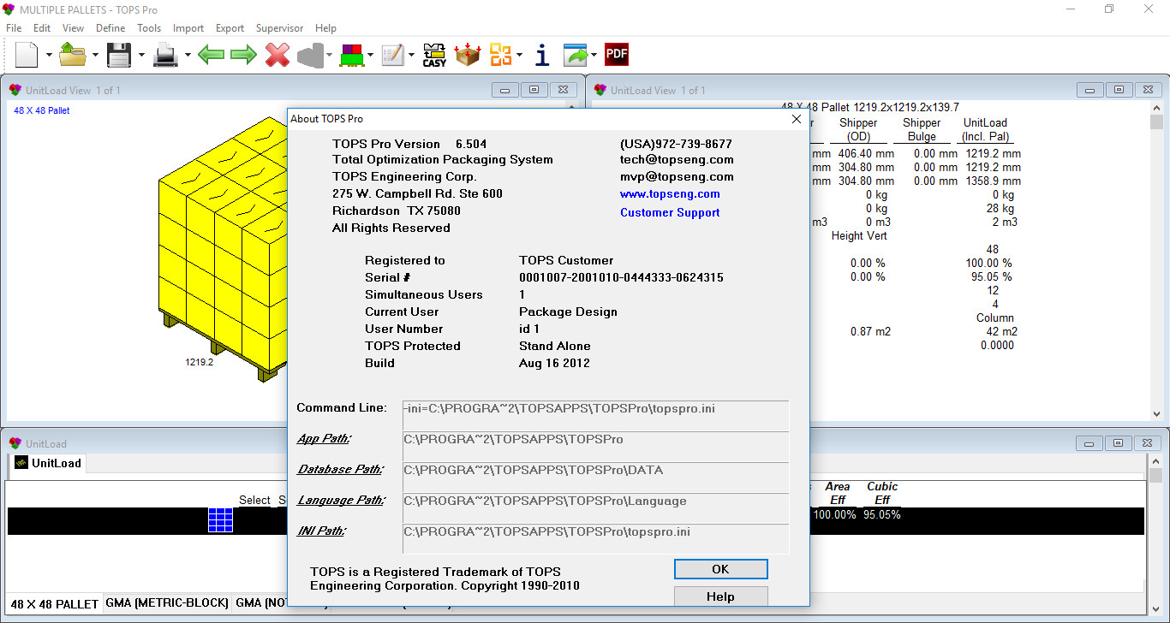Image resolution: width=1170 pixels, height=623 pixels.
Task: Click OK in About TOPS Pro dialog
Action: [720, 569]
